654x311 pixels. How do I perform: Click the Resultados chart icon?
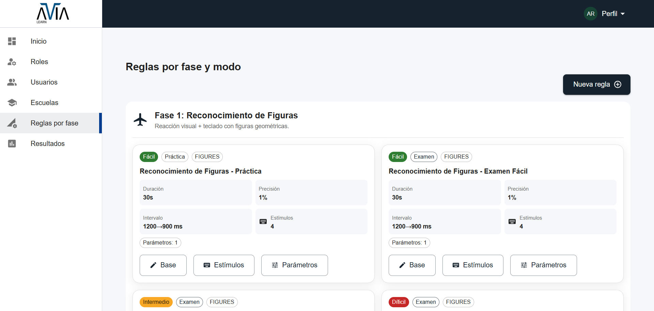[x=12, y=144]
